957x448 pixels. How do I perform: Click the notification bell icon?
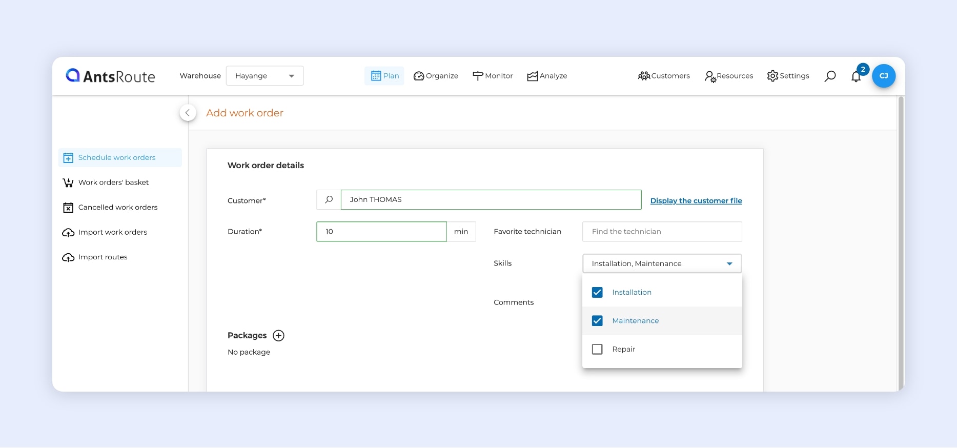pyautogui.click(x=856, y=77)
